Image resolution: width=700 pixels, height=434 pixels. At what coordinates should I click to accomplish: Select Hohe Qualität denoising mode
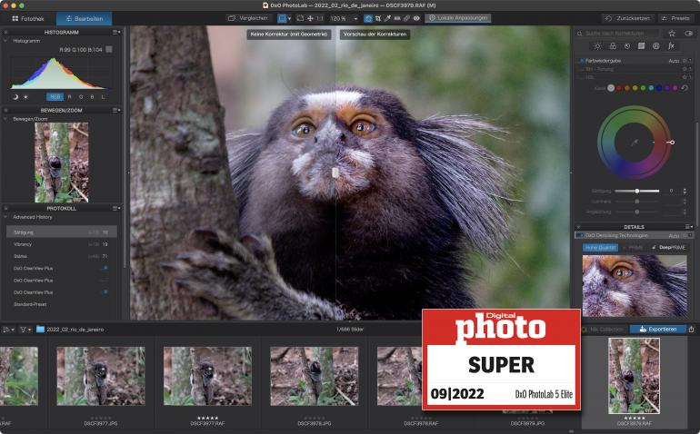tap(600, 247)
